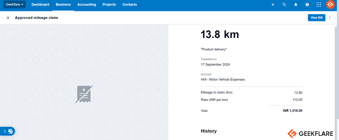Open the help question mark icon
Screen dimensions: 339x140
pos(307,5)
